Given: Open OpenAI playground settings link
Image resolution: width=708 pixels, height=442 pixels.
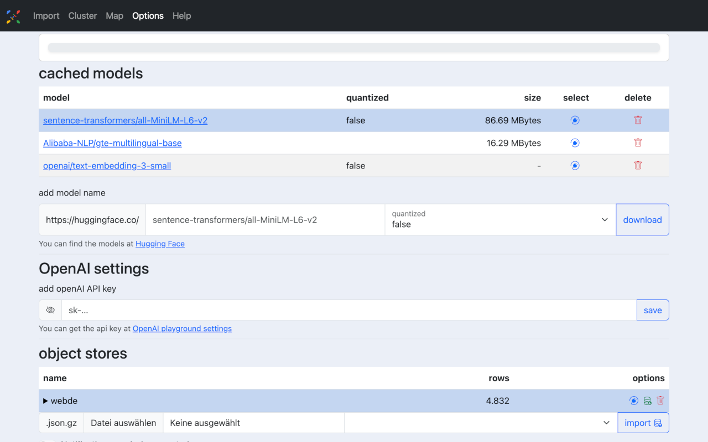Looking at the screenshot, I should (182, 328).
